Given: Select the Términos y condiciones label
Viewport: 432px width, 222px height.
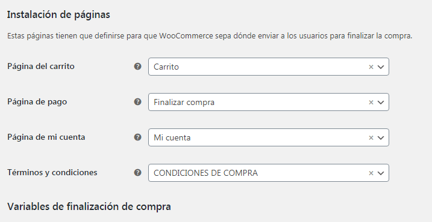Looking at the screenshot, I should [52, 173].
